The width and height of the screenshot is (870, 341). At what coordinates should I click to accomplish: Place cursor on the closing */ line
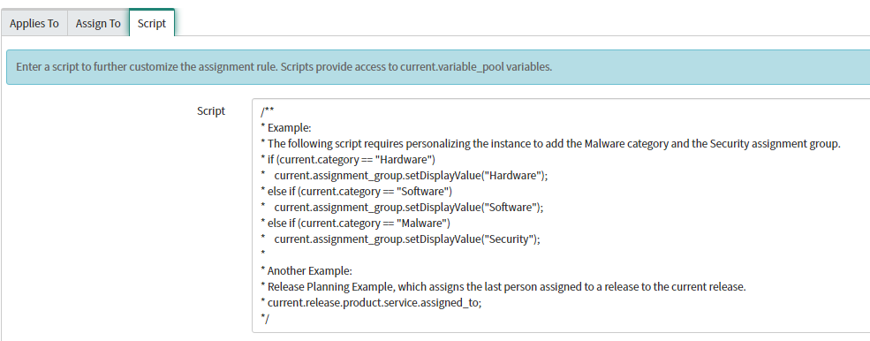click(x=265, y=319)
